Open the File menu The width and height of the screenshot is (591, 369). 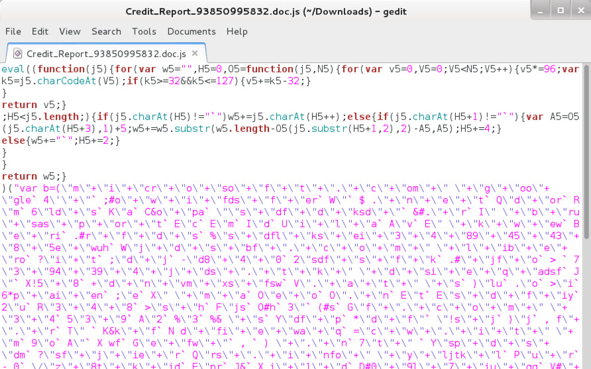click(x=13, y=31)
